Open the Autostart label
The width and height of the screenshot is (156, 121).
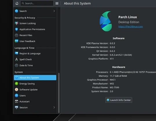click(x=25, y=101)
